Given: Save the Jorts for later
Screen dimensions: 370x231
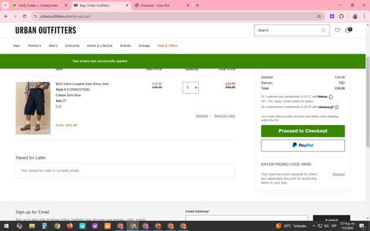Looking at the screenshot, I should pos(225,116).
